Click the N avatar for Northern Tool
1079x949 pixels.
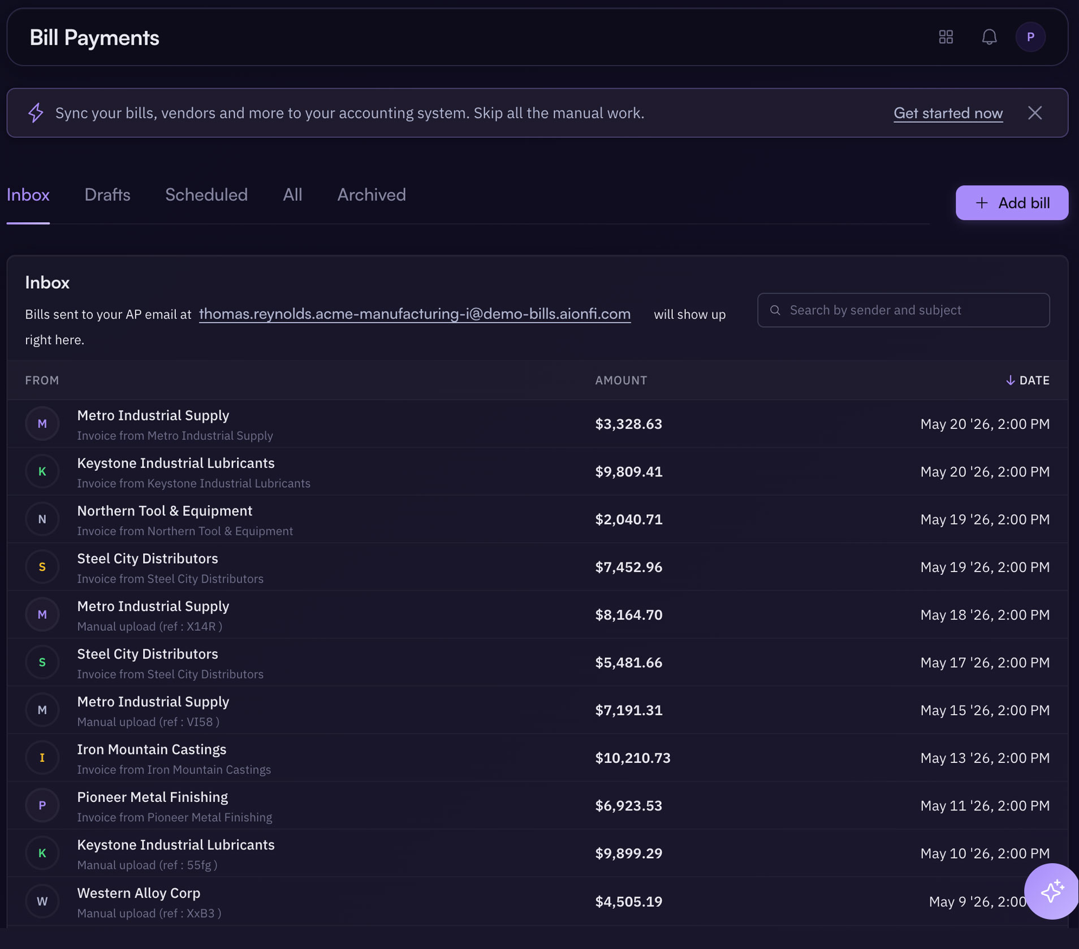[x=42, y=519]
